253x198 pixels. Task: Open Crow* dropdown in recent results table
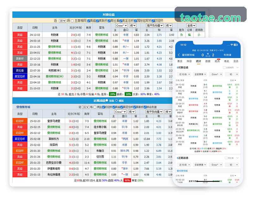tap(120, 112)
